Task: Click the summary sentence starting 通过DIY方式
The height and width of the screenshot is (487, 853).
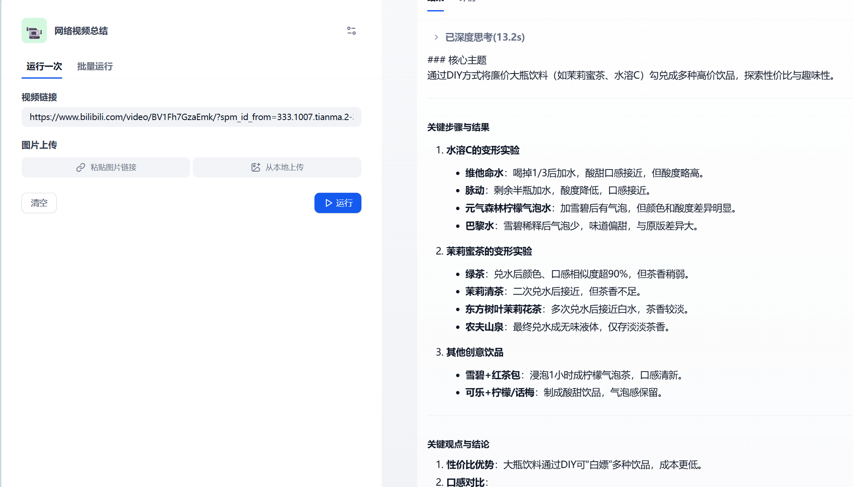Action: [632, 76]
